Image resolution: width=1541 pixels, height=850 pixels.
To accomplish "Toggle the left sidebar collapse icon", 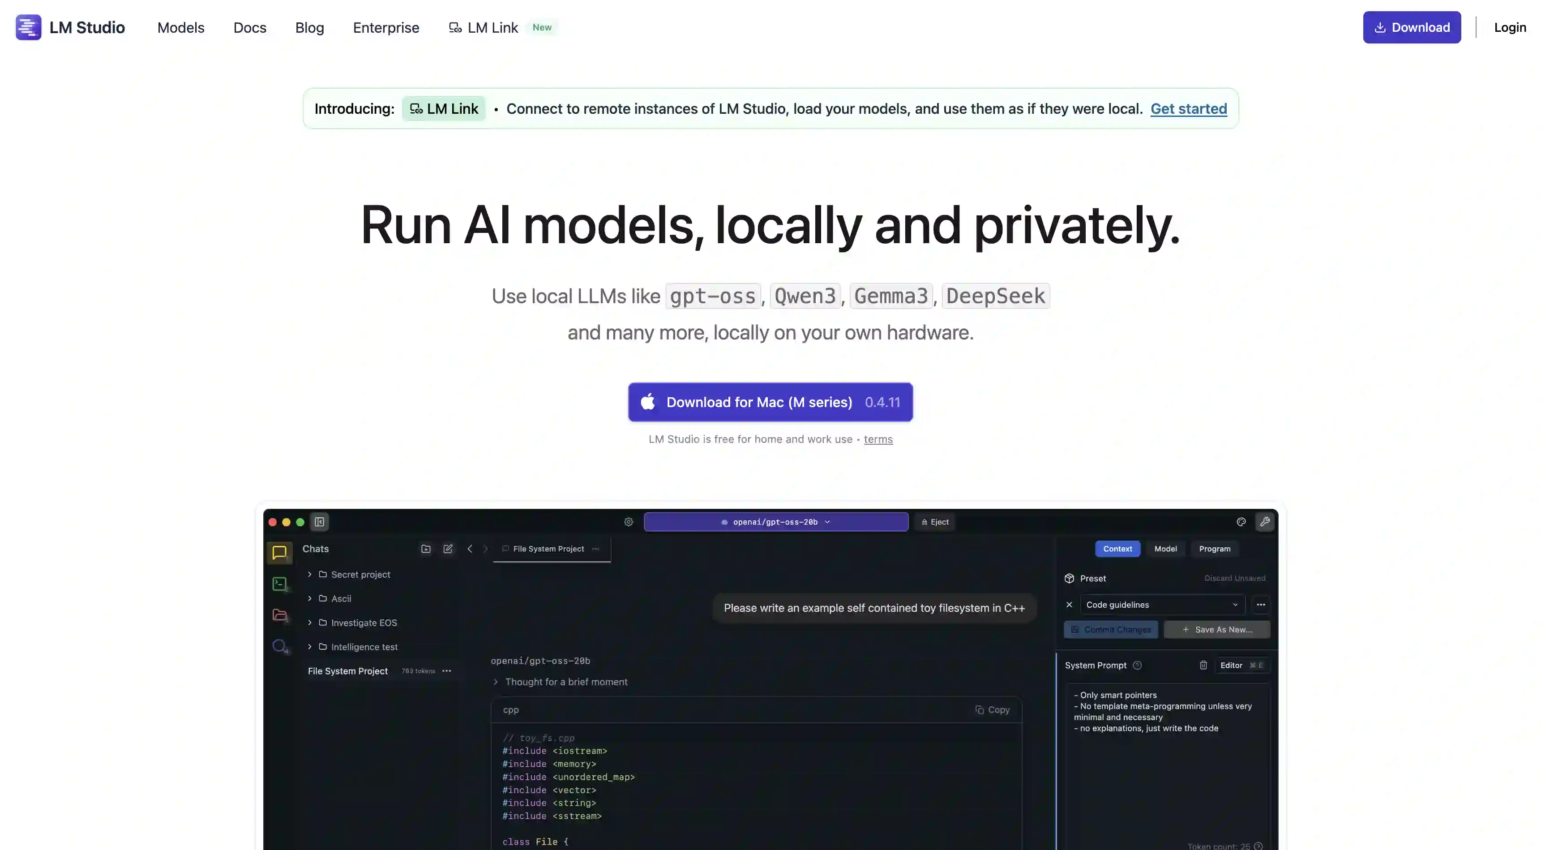I will pyautogui.click(x=319, y=521).
